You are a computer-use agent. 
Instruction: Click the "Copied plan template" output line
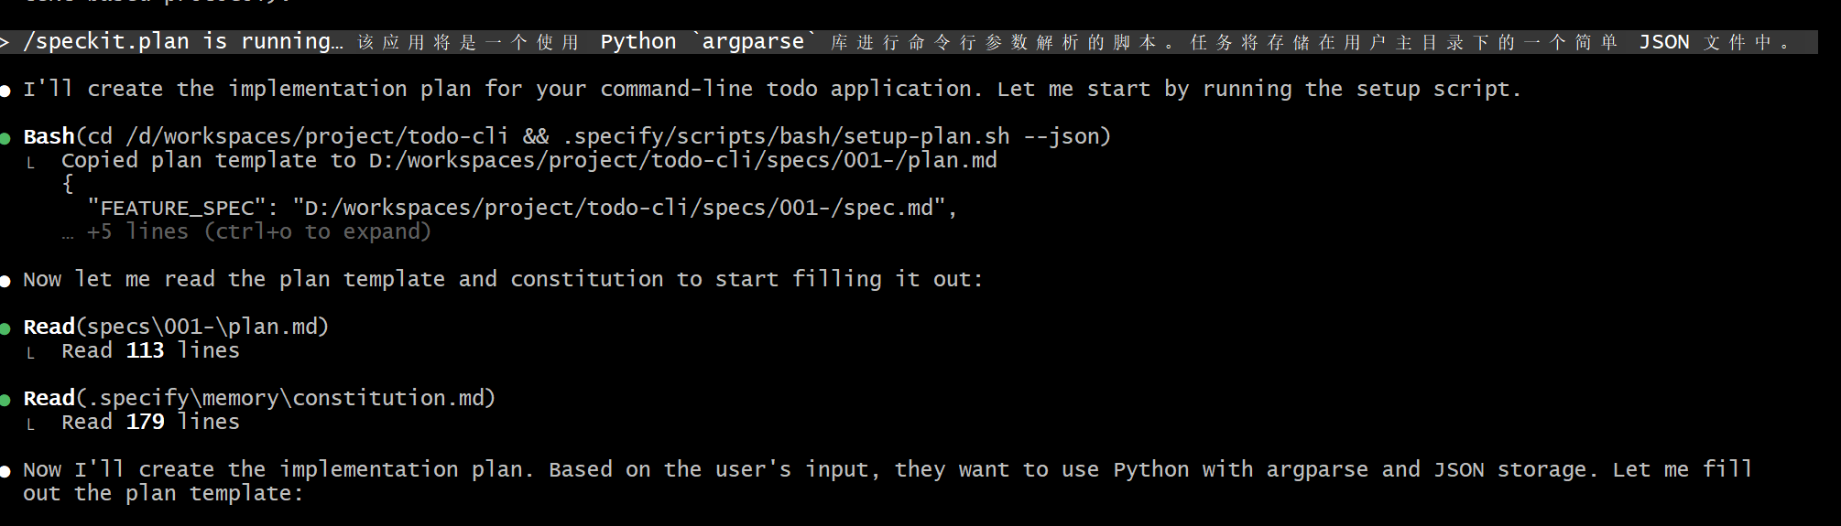click(x=209, y=161)
